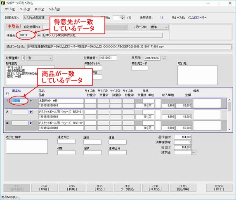Image resolution: width=236 pixels, height=200 pixels.
Task: Open the 年月日 date picker dropdown
Action: click(164, 58)
